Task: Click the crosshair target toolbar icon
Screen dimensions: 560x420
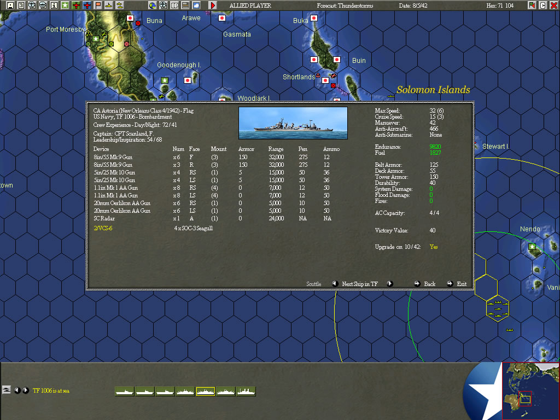Action: coord(164,5)
